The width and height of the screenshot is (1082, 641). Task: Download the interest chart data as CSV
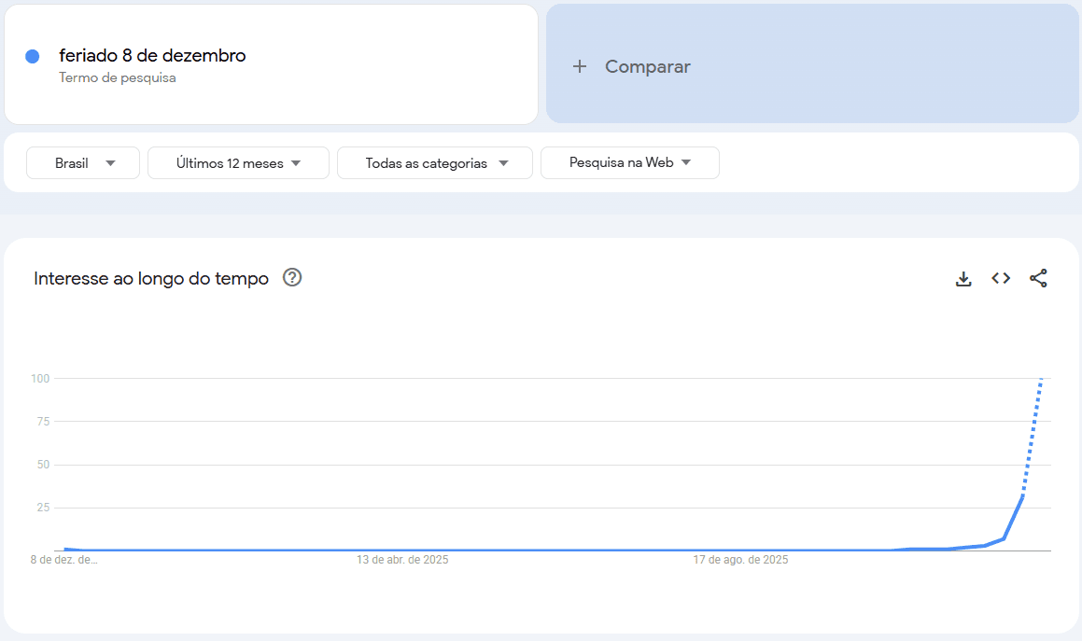(963, 278)
